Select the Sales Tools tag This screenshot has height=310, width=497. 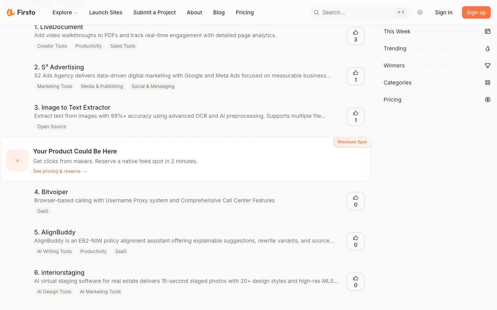123,46
